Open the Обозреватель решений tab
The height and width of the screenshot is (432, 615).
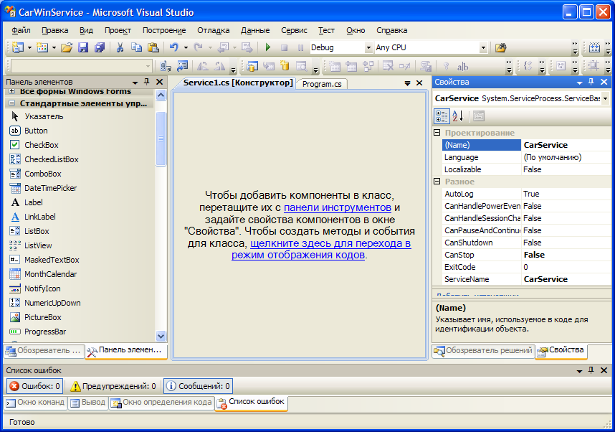coord(483,350)
